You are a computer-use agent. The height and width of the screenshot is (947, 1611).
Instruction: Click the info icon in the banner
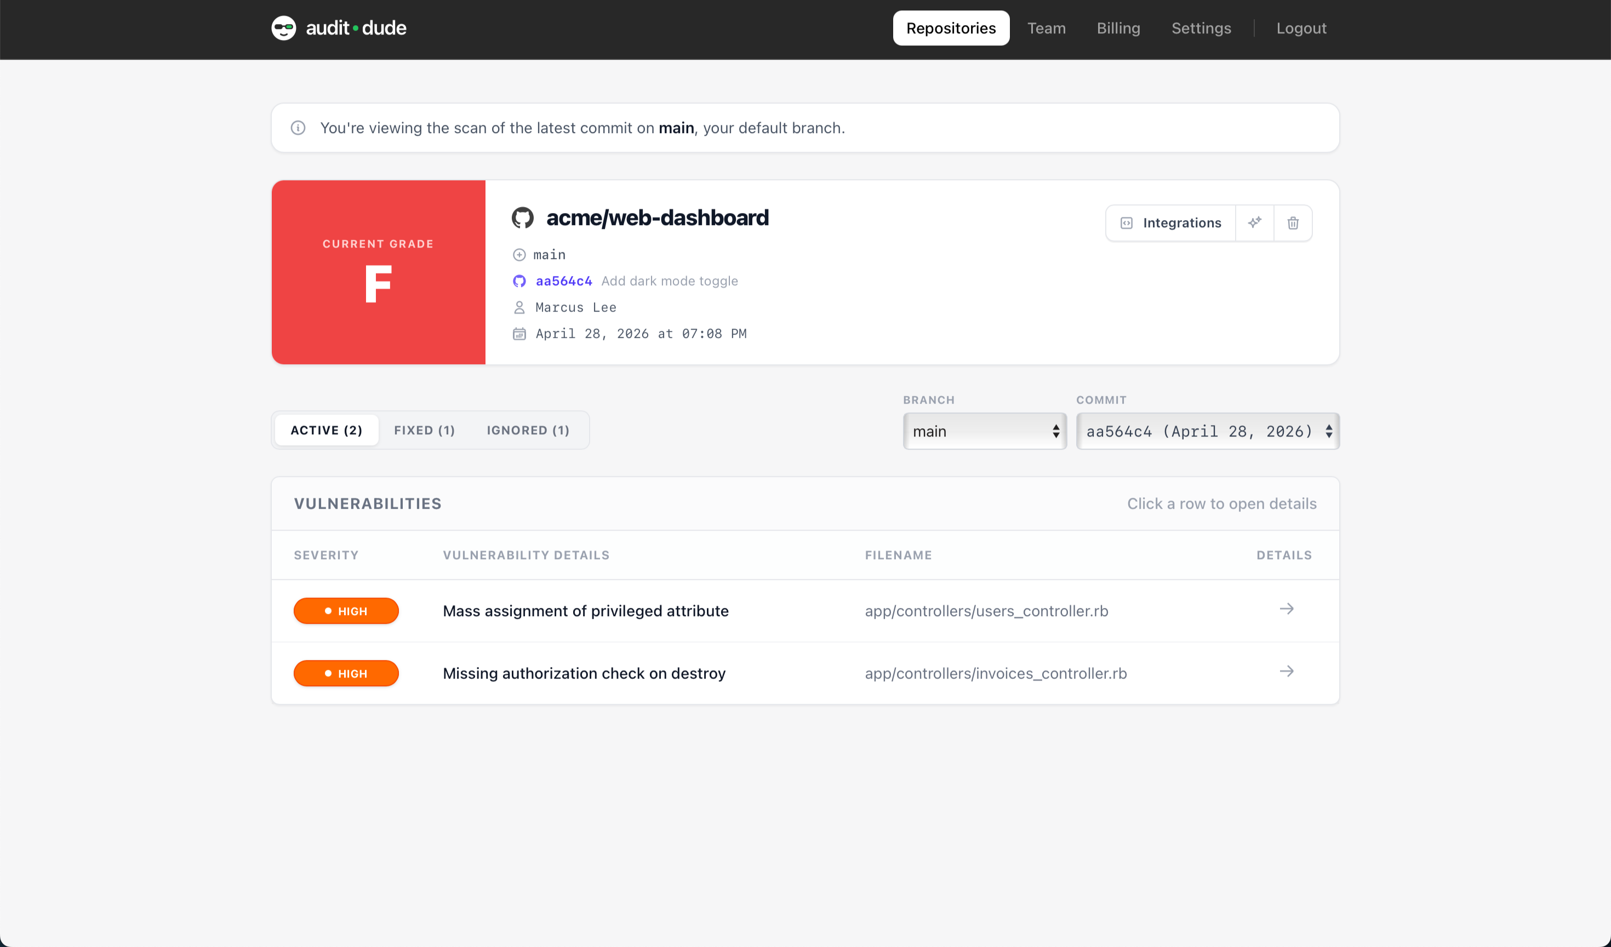[298, 128]
